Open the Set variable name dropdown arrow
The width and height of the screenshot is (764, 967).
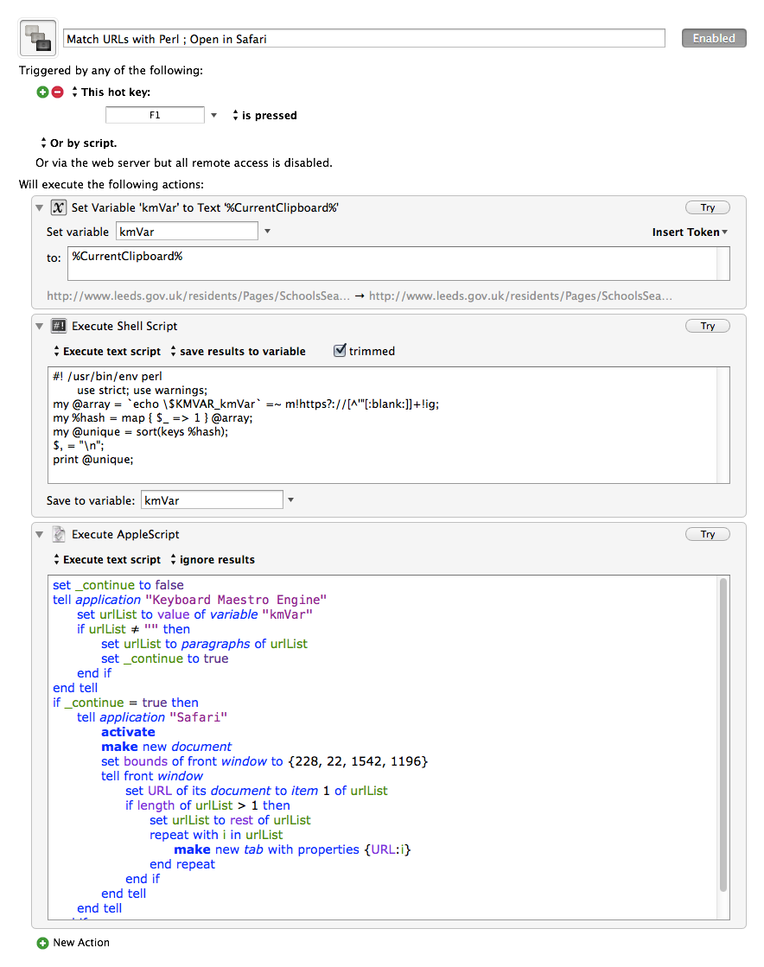click(268, 232)
